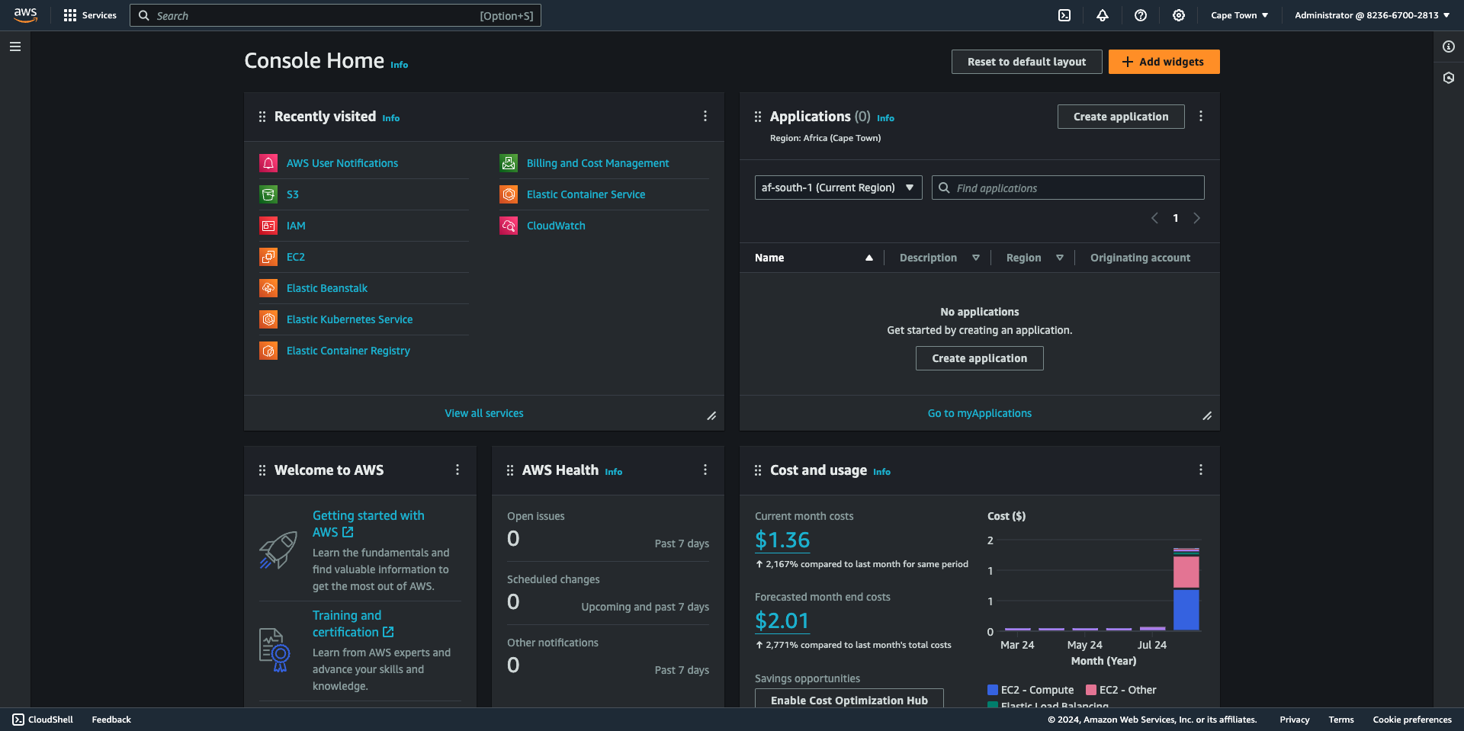Focus the Find applications search field
Viewport: 1464px width, 731px height.
[1068, 188]
